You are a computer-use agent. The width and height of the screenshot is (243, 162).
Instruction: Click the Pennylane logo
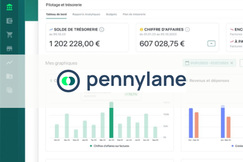click(121, 81)
